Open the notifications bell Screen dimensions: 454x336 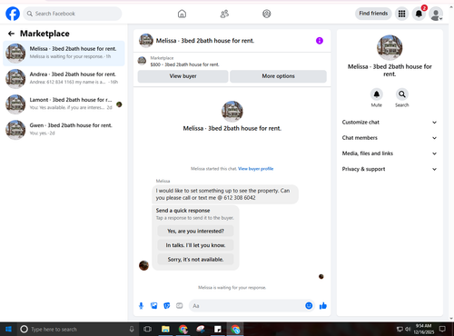(419, 14)
